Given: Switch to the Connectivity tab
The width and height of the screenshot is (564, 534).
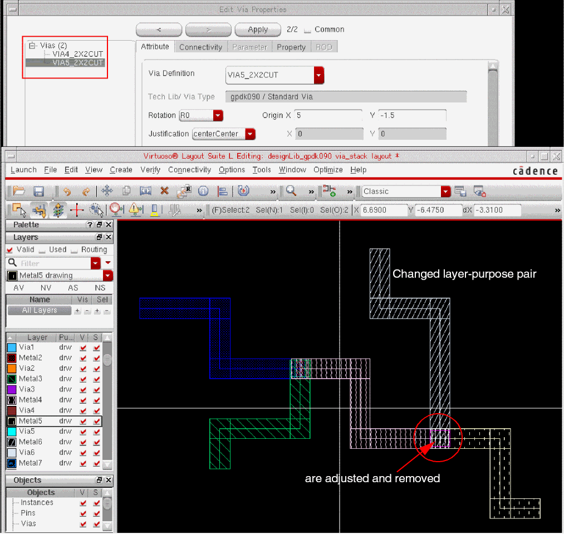Looking at the screenshot, I should click(x=200, y=47).
